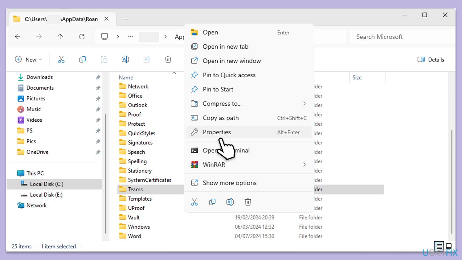The height and width of the screenshot is (260, 462).
Task: Choose Open in new tab
Action: click(249, 47)
